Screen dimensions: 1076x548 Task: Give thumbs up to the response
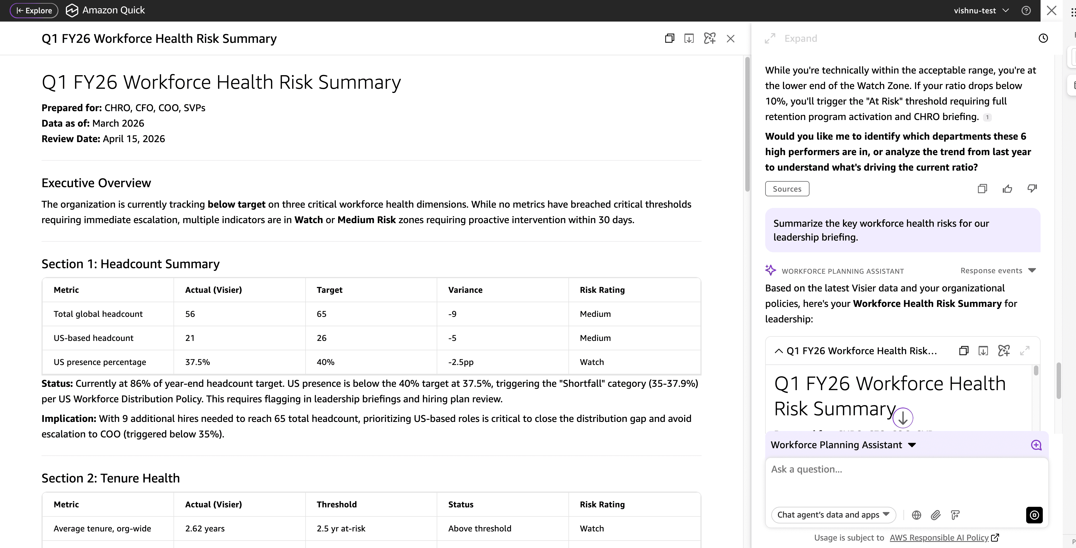pos(1007,189)
